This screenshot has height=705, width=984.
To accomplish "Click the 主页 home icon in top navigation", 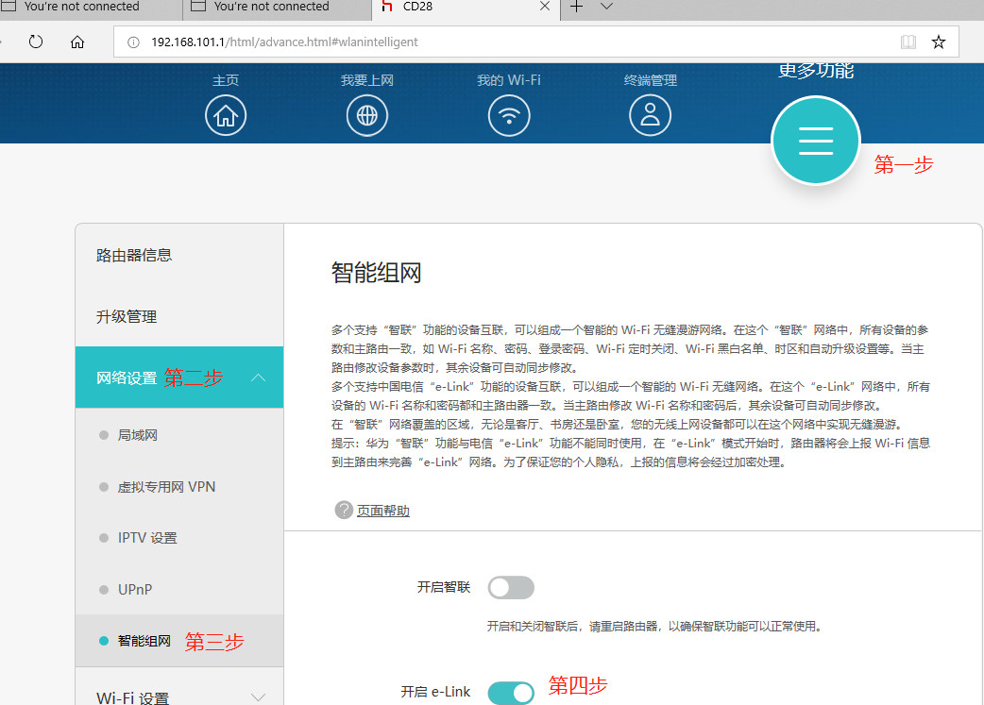I will pos(226,115).
